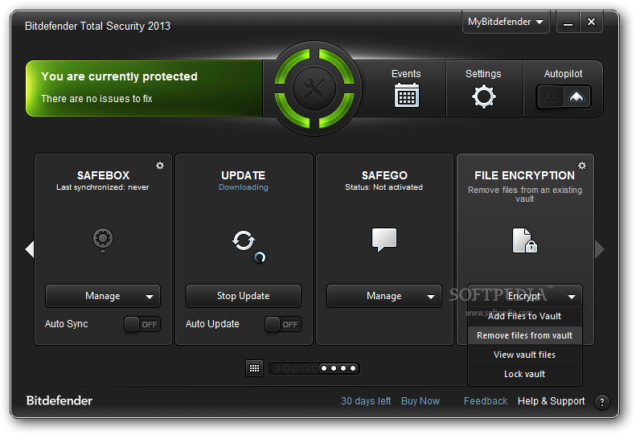This screenshot has width=636, height=435.
Task: Click Safego Manage button
Action: tap(384, 296)
